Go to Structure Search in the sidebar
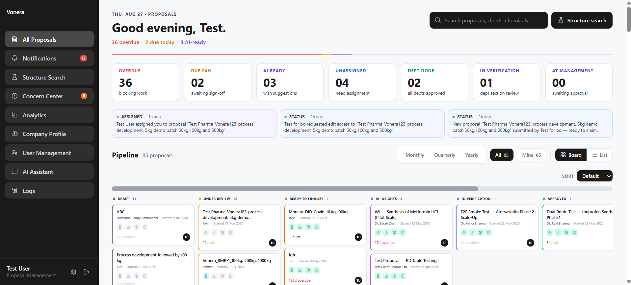The image size is (631, 285). tap(49, 77)
